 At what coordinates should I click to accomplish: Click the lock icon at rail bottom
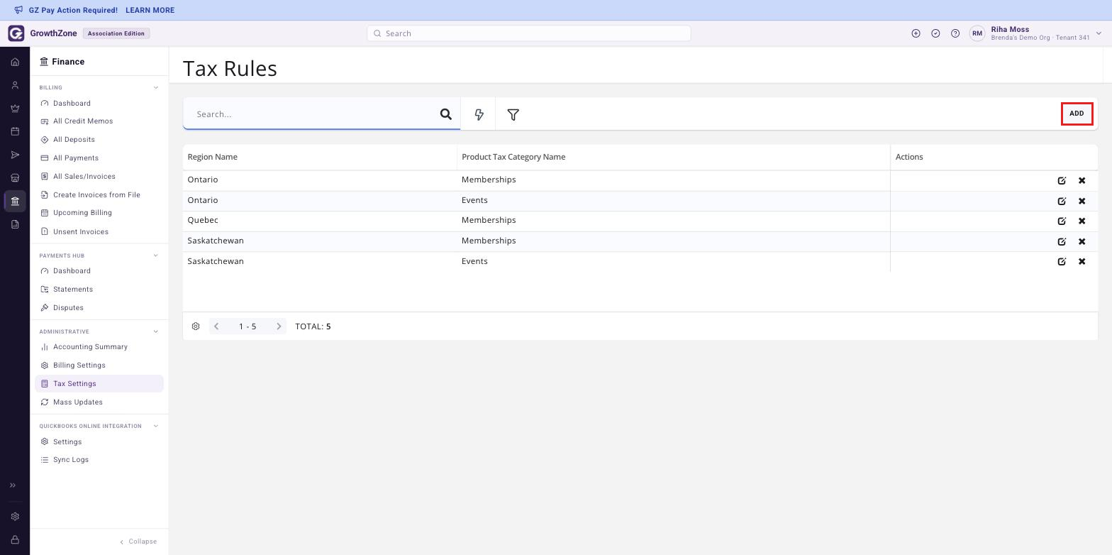[x=15, y=540]
